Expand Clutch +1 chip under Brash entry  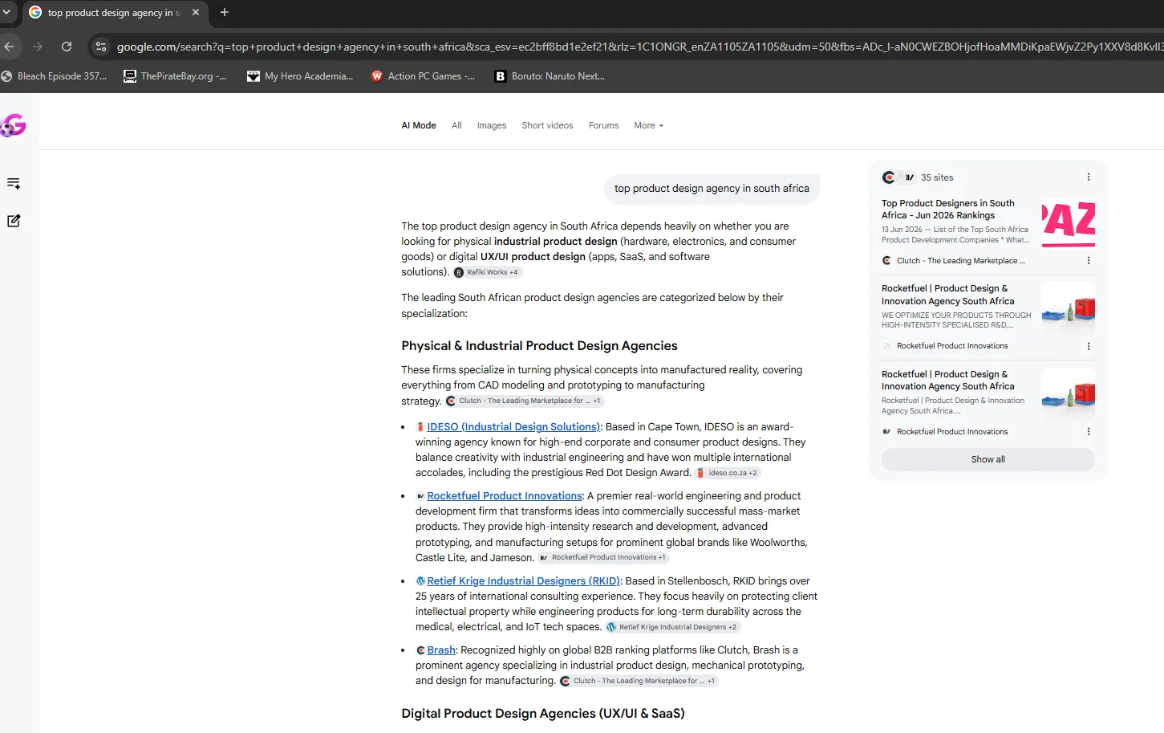[x=639, y=681]
